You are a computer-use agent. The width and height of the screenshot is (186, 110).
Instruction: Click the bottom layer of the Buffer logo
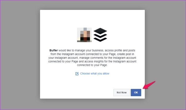(x=100, y=40)
